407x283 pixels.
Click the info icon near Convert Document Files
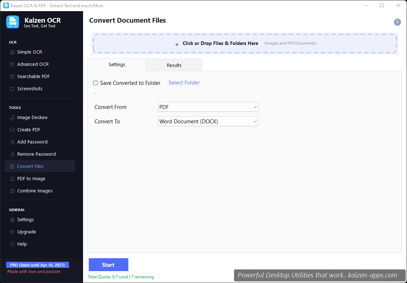click(397, 22)
